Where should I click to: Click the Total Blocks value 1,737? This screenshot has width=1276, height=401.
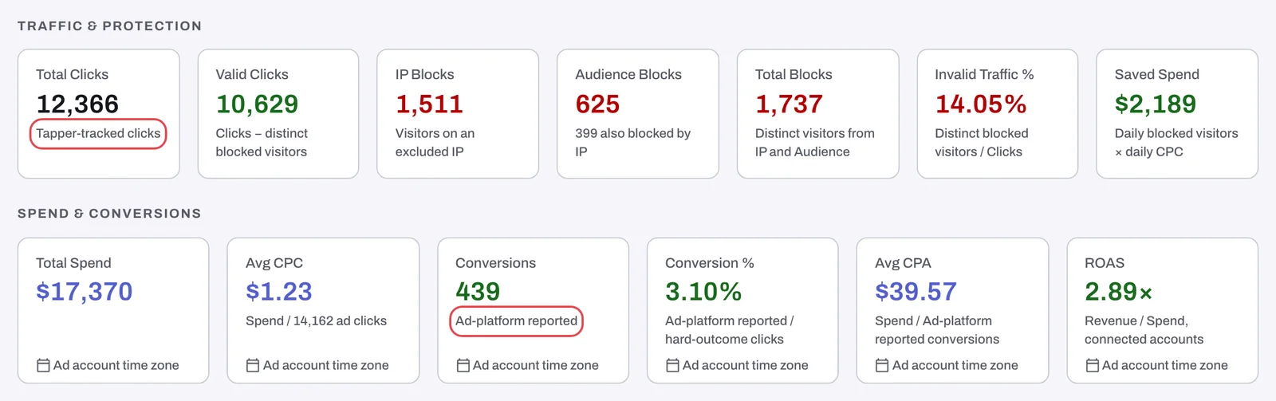789,104
